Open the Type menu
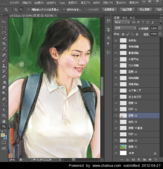This screenshot has width=163, height=169. point(62,3)
